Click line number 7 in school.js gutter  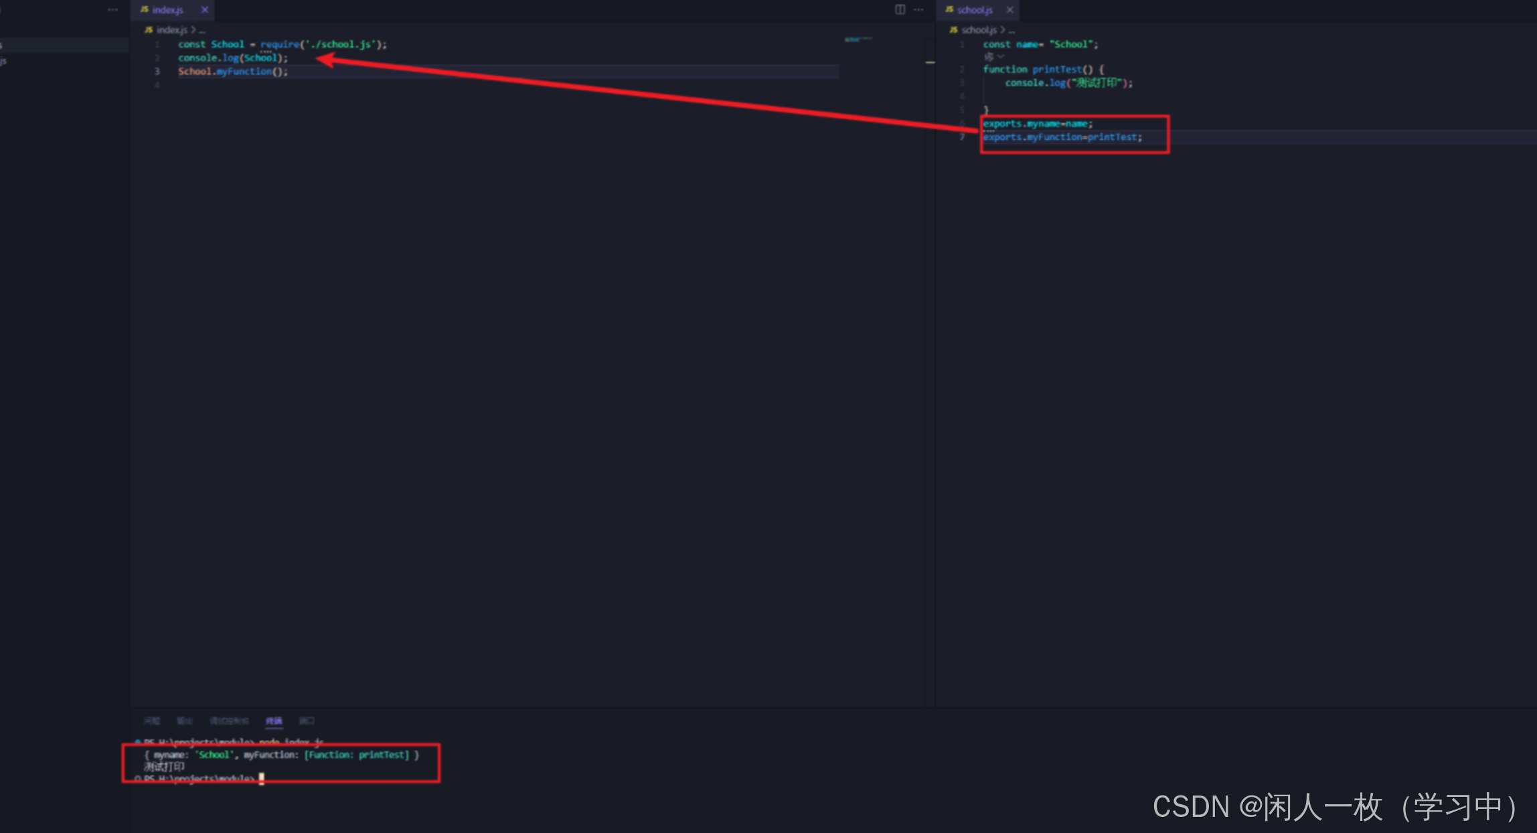(x=962, y=137)
